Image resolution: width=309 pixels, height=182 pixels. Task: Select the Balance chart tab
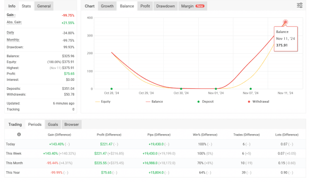pyautogui.click(x=127, y=6)
